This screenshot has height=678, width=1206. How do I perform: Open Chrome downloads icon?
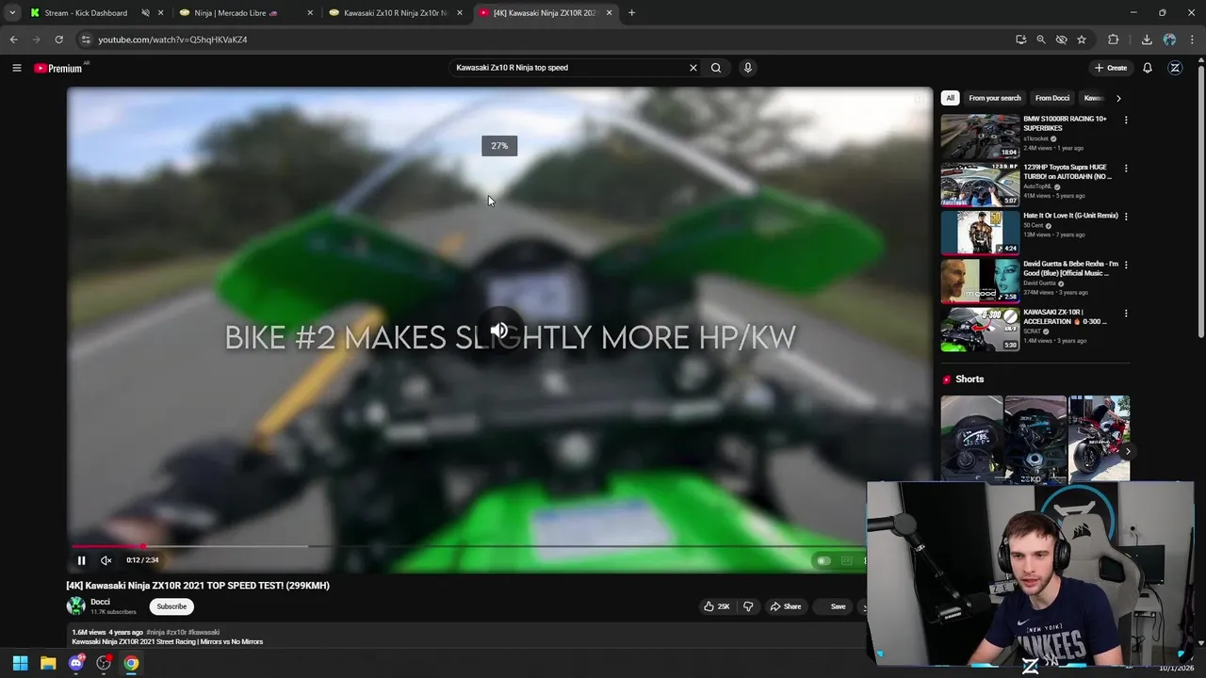pos(1147,40)
